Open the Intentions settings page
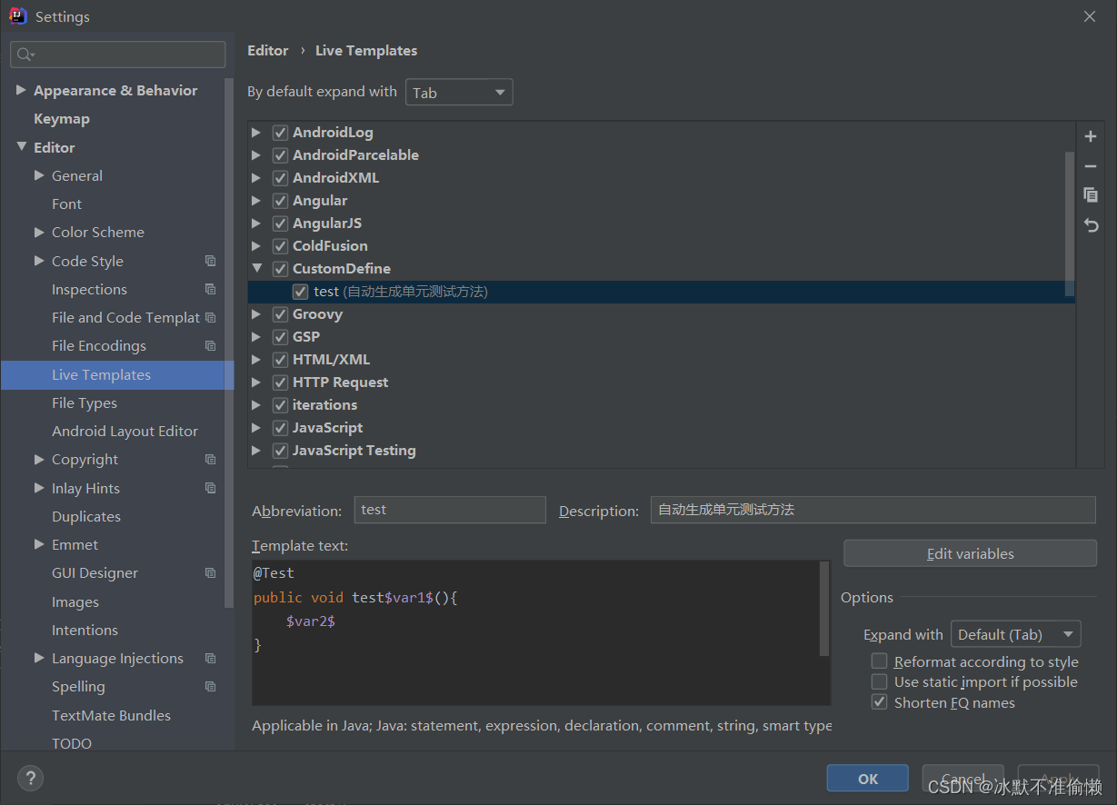 (85, 630)
